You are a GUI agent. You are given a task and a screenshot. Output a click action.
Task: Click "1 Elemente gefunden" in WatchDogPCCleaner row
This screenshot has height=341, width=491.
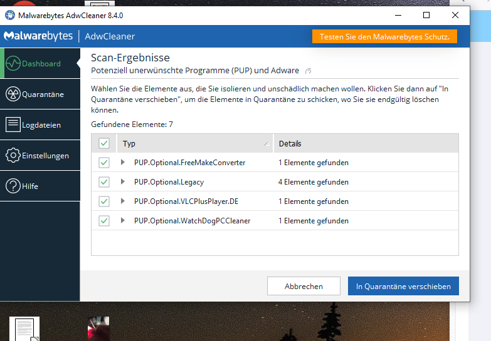(314, 221)
